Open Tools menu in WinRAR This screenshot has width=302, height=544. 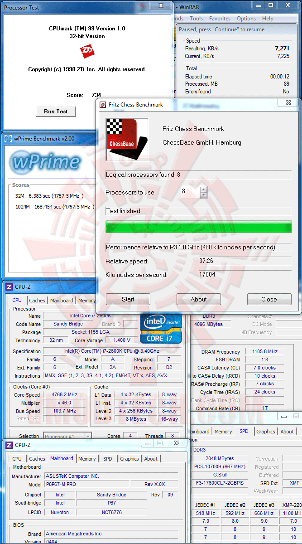pyautogui.click(x=196, y=19)
